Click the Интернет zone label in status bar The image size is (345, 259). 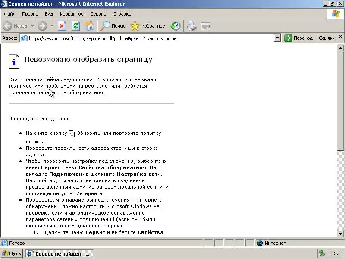[275, 243]
